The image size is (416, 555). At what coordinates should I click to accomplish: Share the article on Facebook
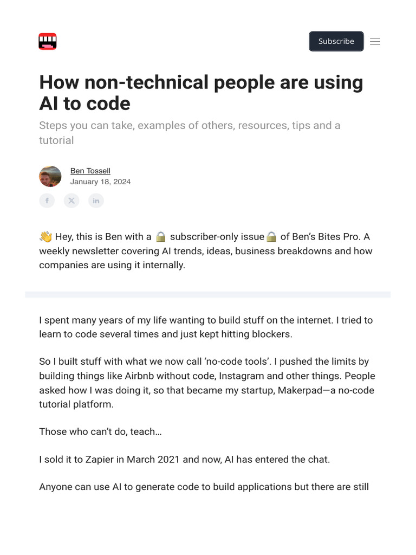[47, 201]
